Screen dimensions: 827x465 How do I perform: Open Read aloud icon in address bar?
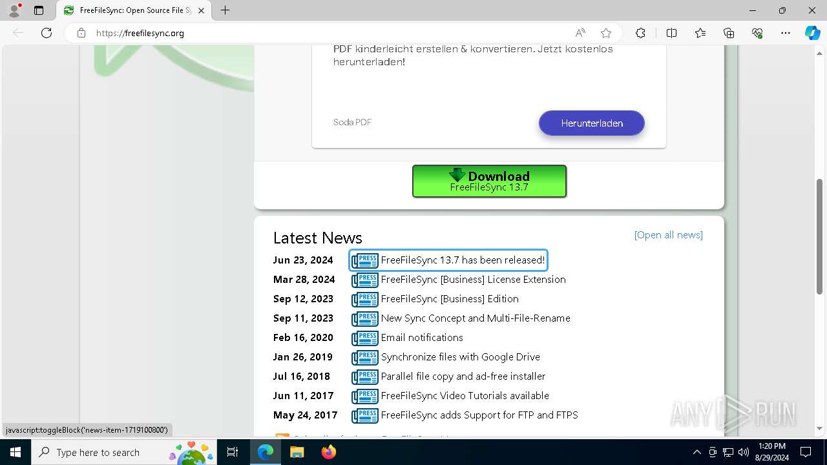point(580,33)
